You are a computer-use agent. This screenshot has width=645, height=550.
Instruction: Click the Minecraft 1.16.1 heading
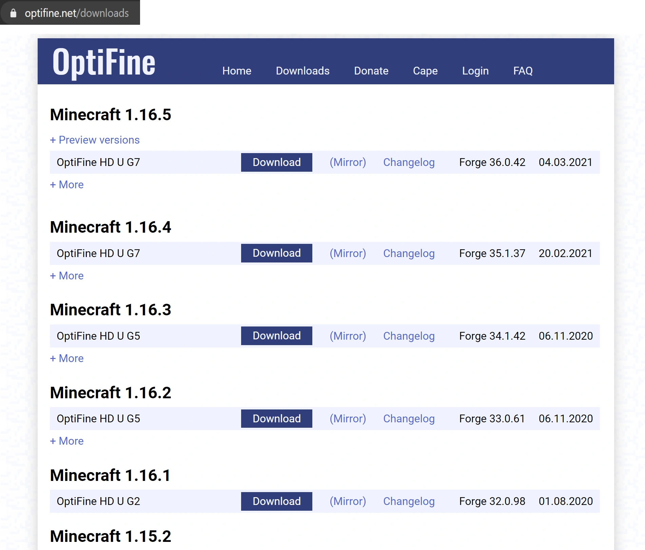click(x=110, y=475)
